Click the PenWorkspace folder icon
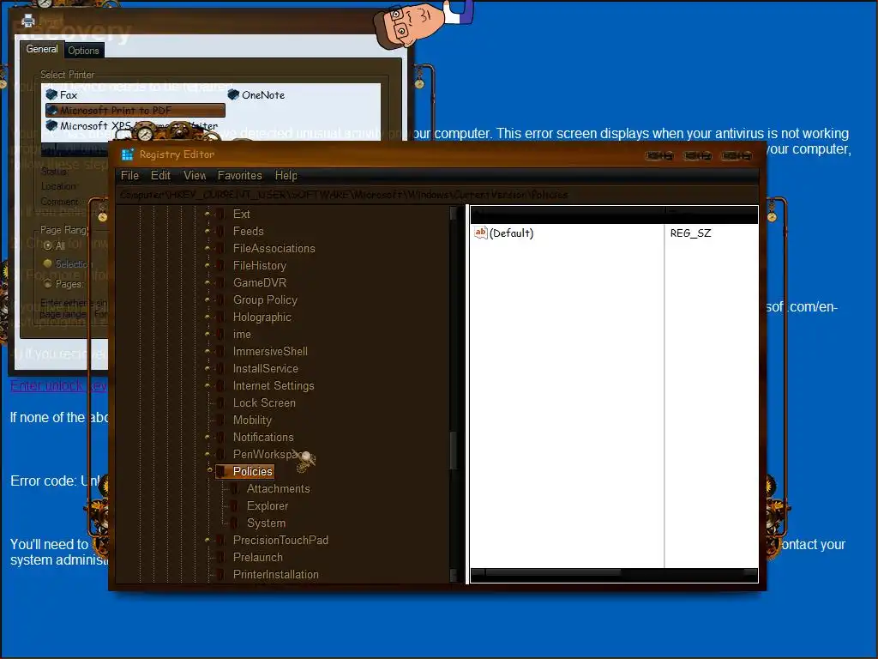 pyautogui.click(x=220, y=455)
